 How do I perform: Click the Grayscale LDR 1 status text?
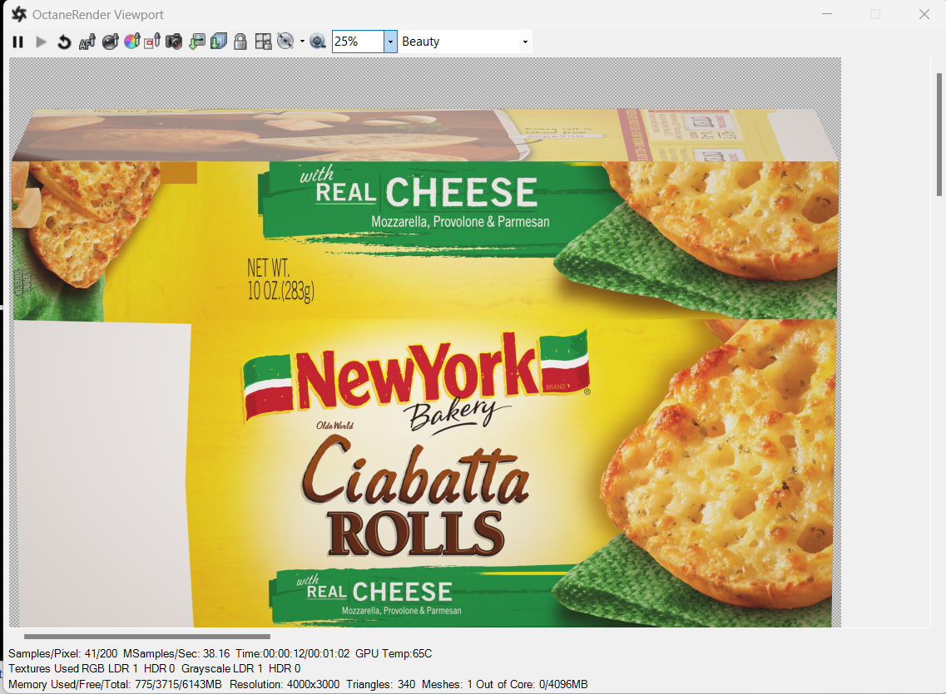222,669
